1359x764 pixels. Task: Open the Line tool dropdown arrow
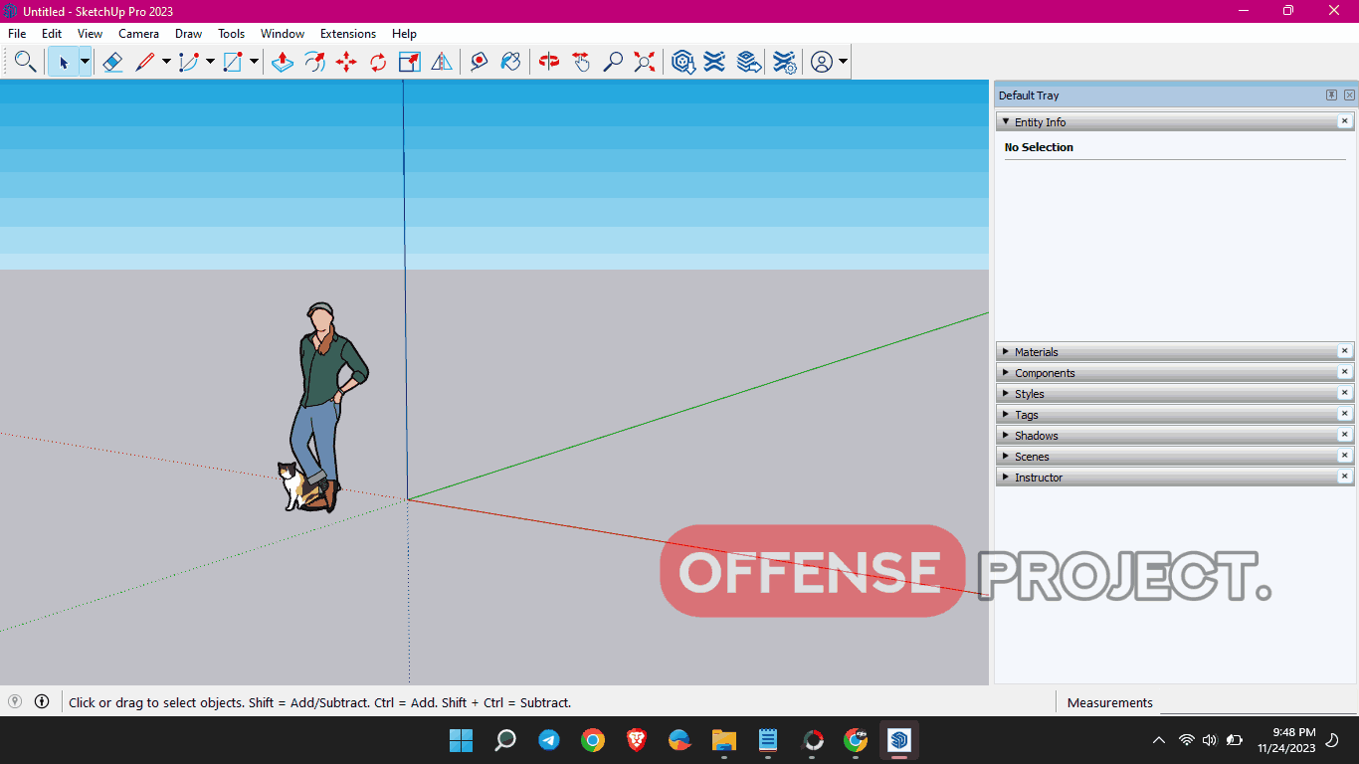(166, 62)
